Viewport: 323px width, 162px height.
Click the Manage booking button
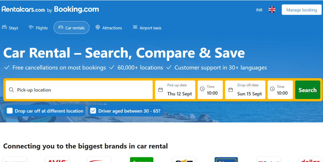click(302, 10)
